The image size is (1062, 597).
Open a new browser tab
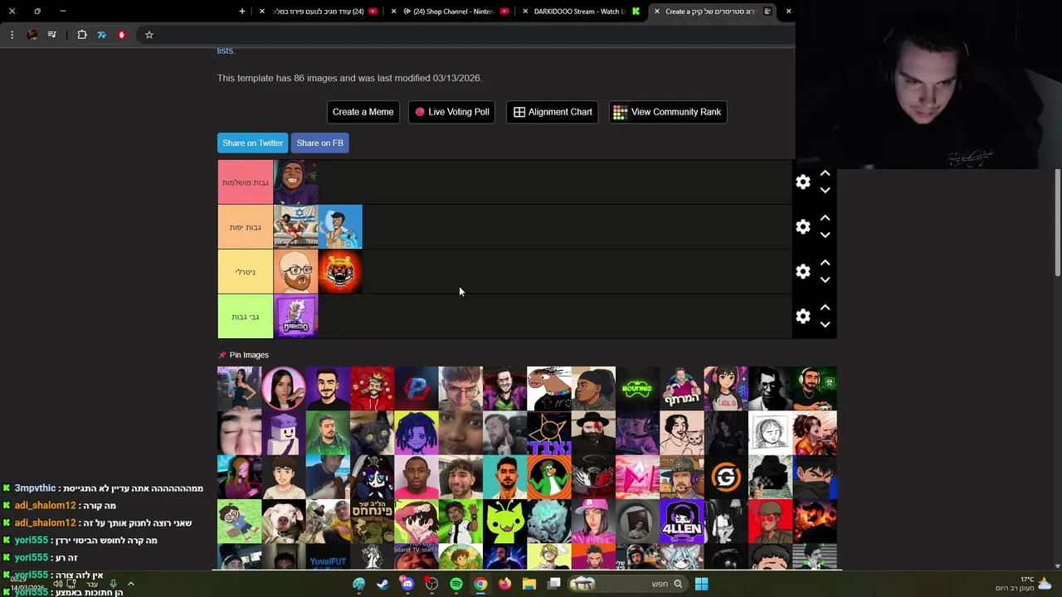coord(242,12)
